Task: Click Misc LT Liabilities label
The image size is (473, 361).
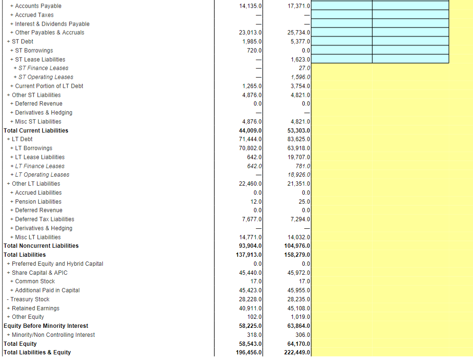Action: coord(38,237)
